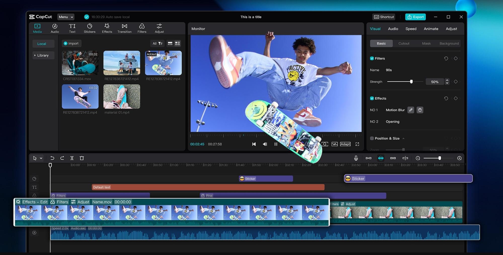Start a voiceover recording with the microphone icon
Screen dimensions: 503x255
pyautogui.click(x=356, y=158)
